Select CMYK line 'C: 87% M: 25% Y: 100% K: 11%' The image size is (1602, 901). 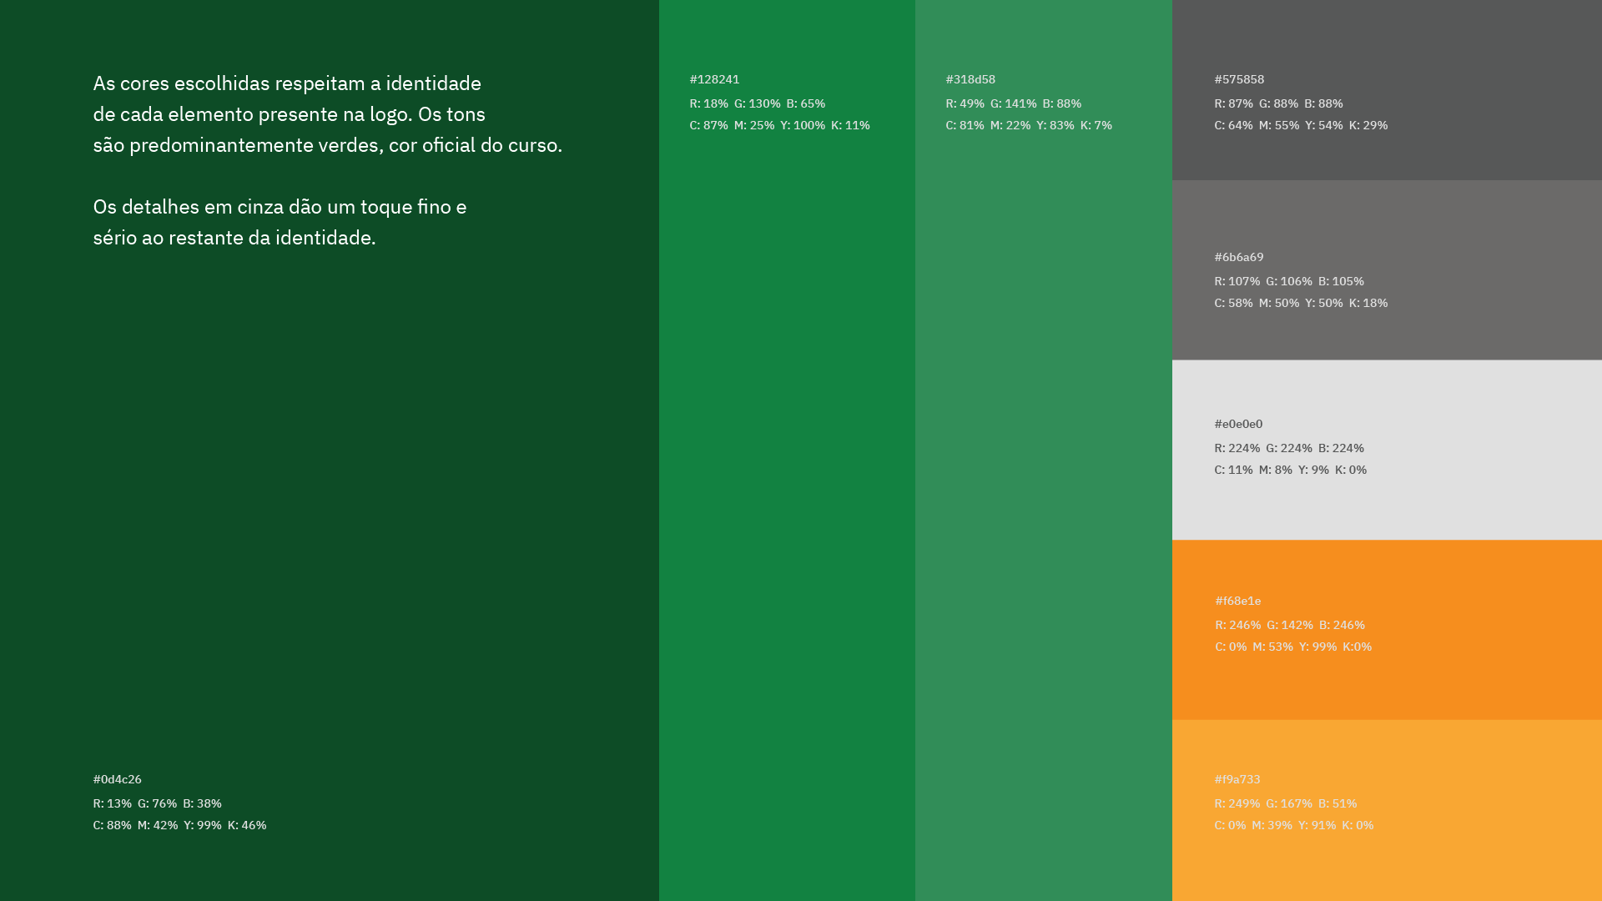tap(780, 125)
